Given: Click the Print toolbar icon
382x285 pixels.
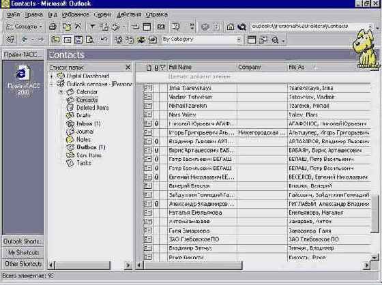Looking at the screenshot, I should 53,27.
